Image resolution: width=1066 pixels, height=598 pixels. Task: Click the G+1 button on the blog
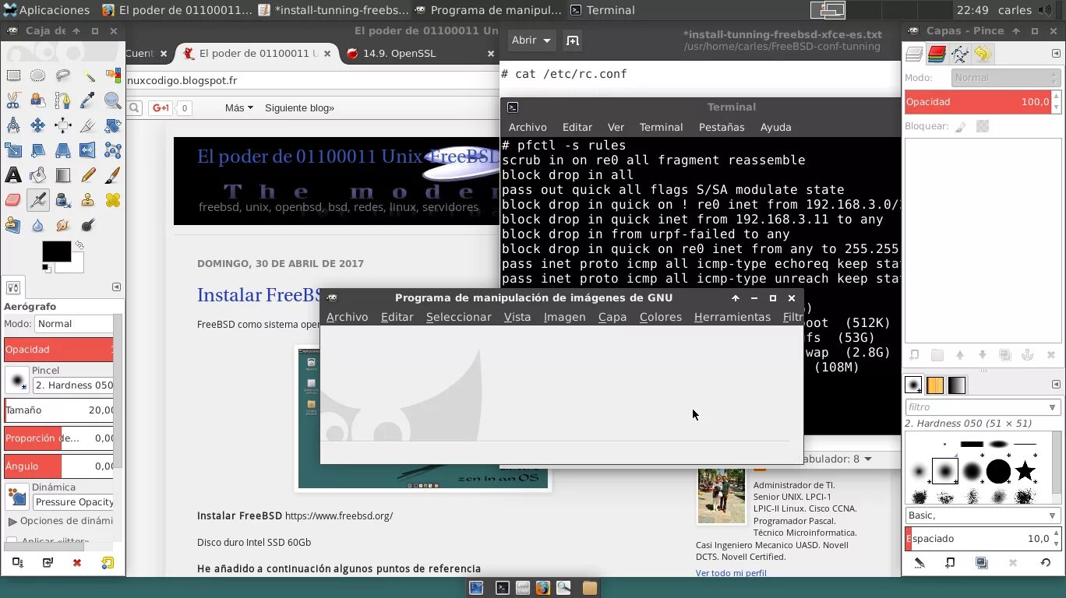(161, 108)
